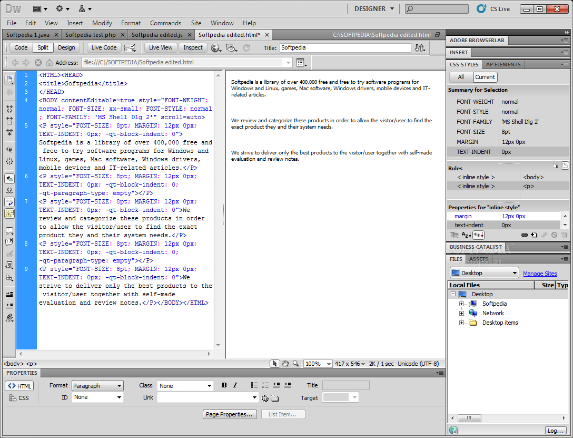Image resolution: width=573 pixels, height=438 pixels.
Task: Click the Inspect button
Action: (x=193, y=47)
